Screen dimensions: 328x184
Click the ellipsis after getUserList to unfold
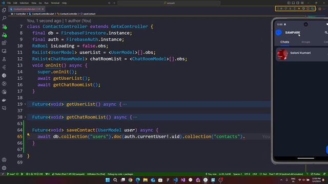pyautogui.click(x=125, y=104)
